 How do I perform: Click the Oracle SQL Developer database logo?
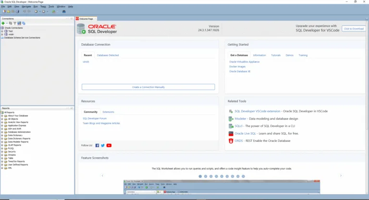point(81,29)
